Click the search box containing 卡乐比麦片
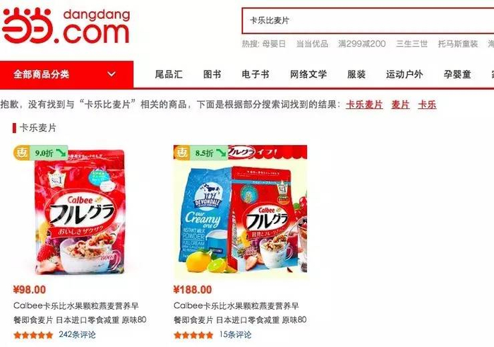494x347 pixels. pyautogui.click(x=368, y=20)
